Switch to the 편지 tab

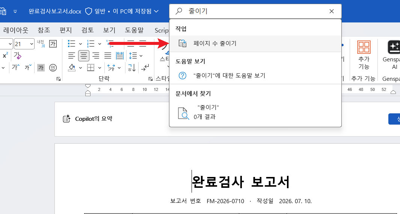coord(66,30)
